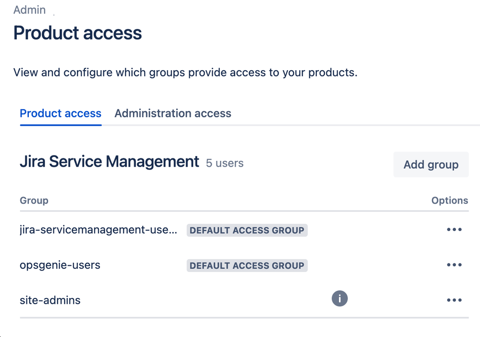The height and width of the screenshot is (337, 480).
Task: Click the large Product access page title
Action: (77, 33)
